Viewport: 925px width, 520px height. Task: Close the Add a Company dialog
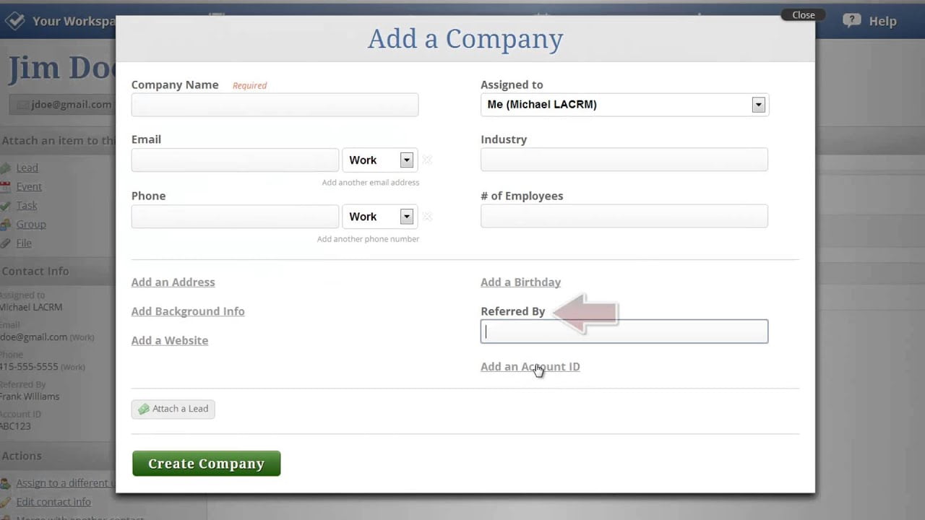coord(803,14)
